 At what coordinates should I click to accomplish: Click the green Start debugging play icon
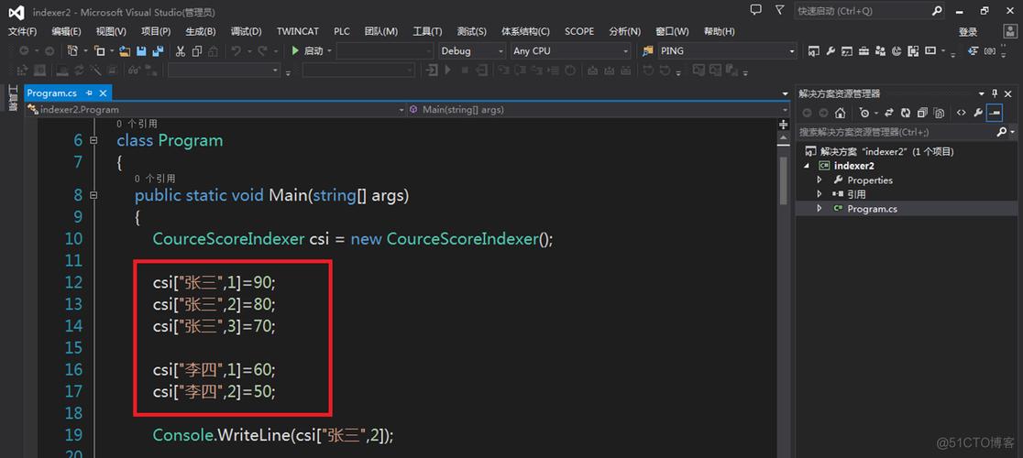pyautogui.click(x=295, y=50)
